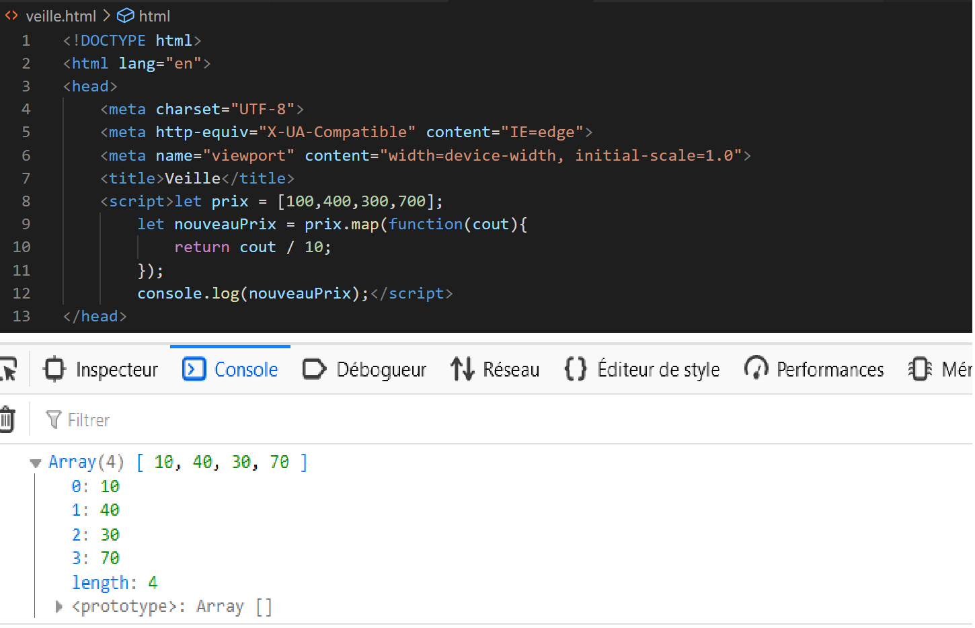Image resolution: width=975 pixels, height=628 pixels.
Task: Click the chevron after veille.html breadcrumb
Action: [108, 15]
